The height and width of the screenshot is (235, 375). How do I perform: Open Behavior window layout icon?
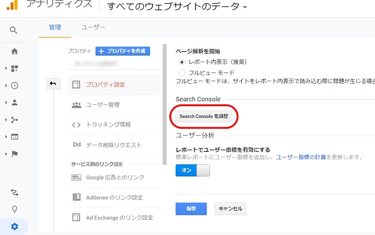[x=14, y=137]
